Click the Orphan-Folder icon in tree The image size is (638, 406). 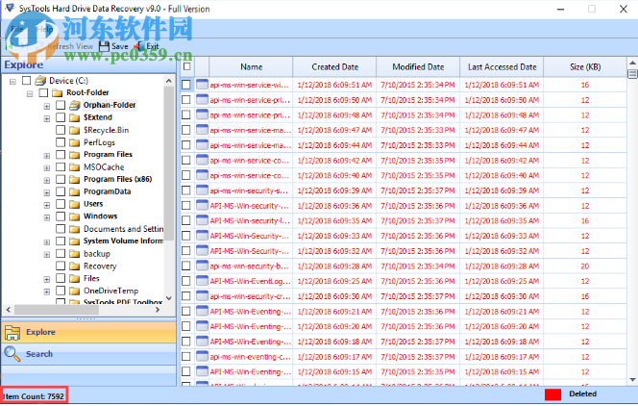coord(74,105)
